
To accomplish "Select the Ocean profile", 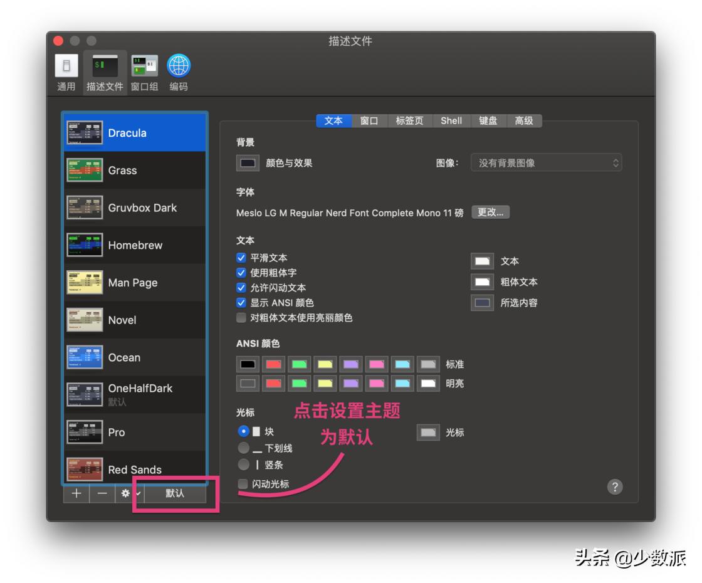I will tap(135, 357).
